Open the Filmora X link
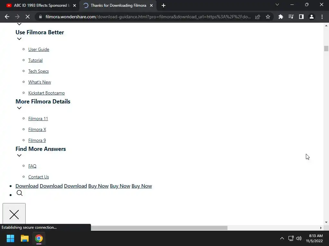The height and width of the screenshot is (246, 329). (37, 129)
